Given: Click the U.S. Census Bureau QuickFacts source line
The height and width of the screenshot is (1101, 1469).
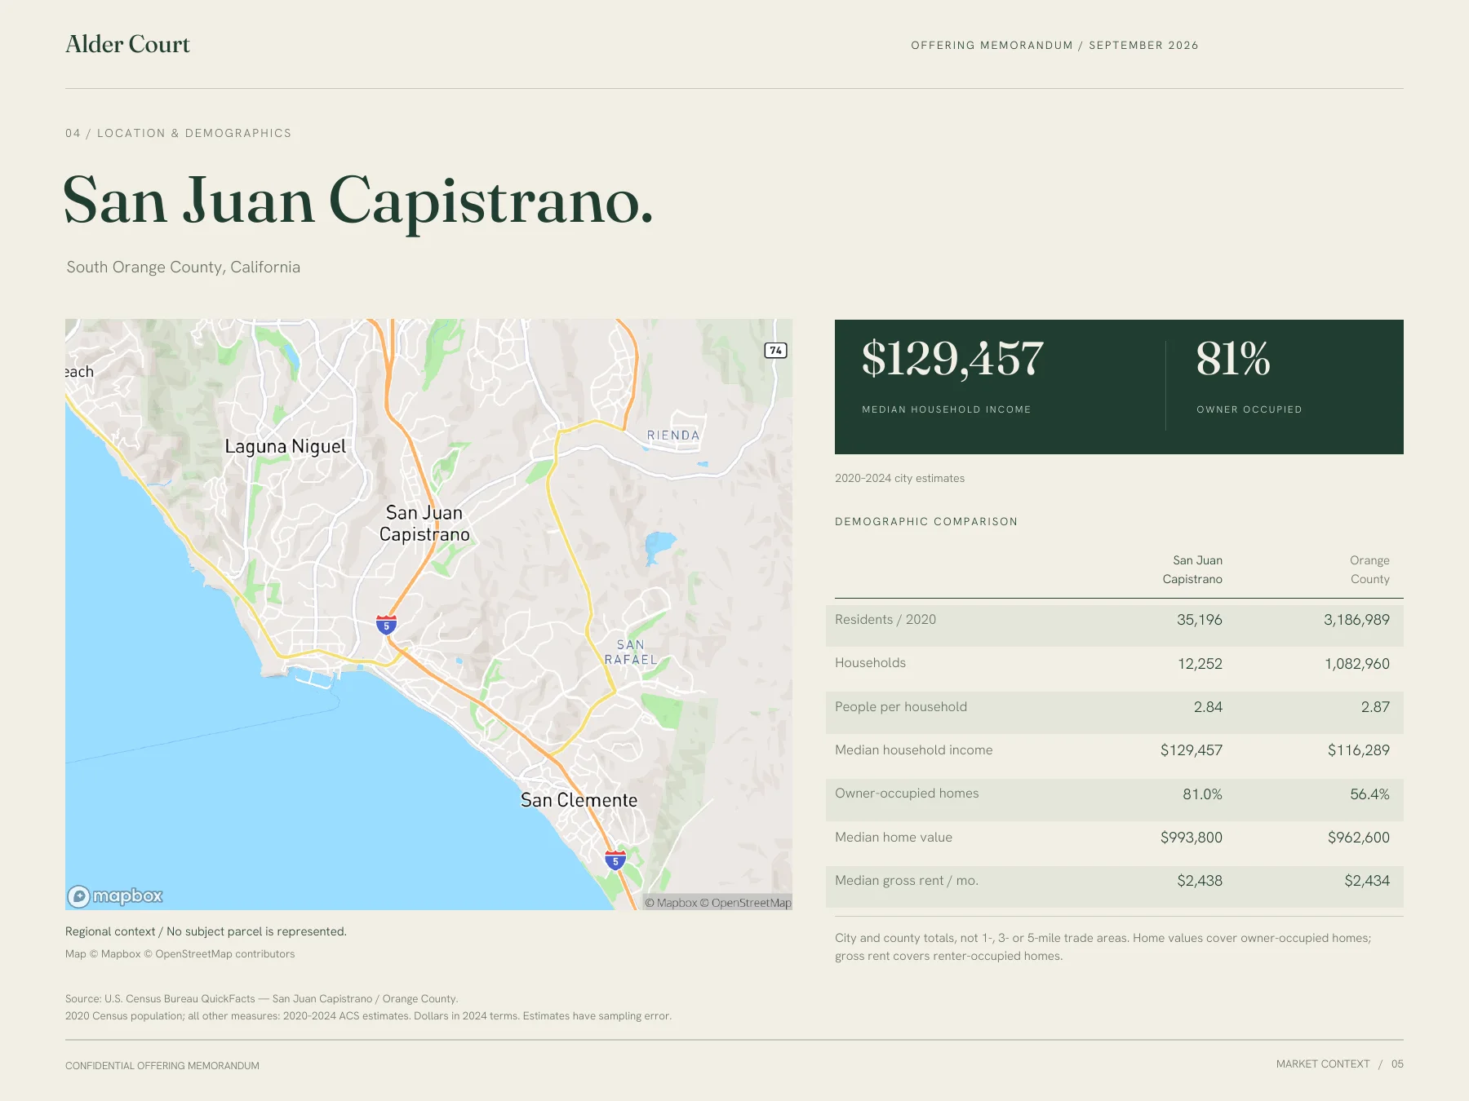Looking at the screenshot, I should pos(262,999).
